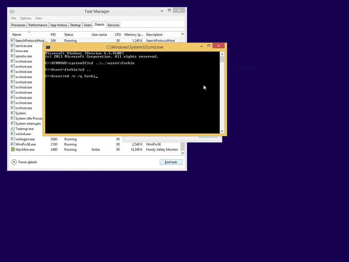Screen dimensions: 349x262
Task: Sort processes by the PID column header
Action: coord(53,35)
